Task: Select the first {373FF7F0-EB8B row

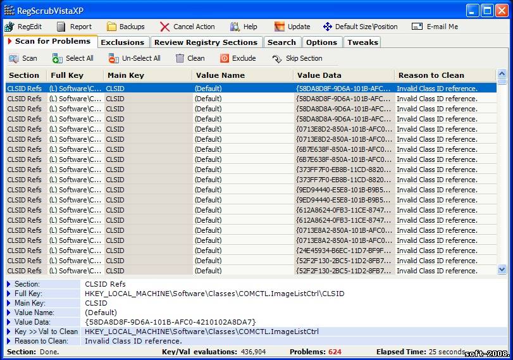Action: tap(251, 170)
